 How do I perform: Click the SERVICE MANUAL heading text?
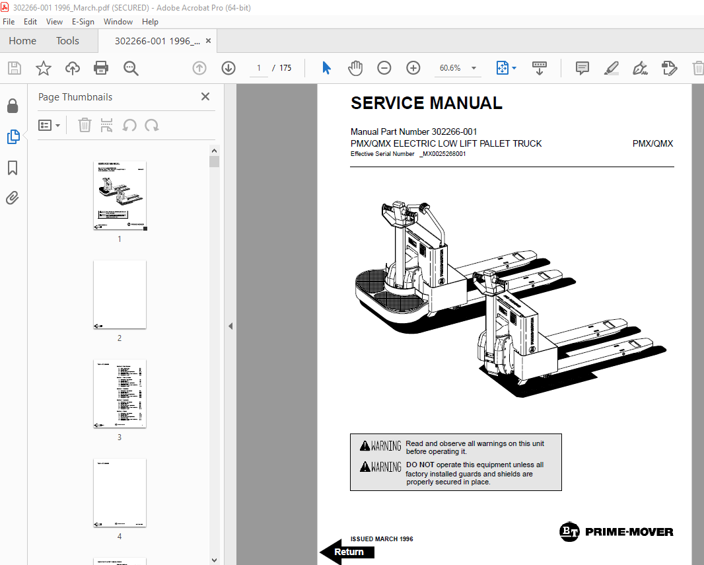[x=427, y=103]
